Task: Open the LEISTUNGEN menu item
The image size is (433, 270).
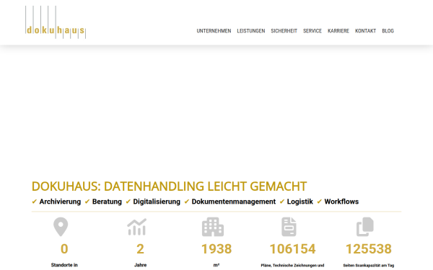Action: [x=250, y=31]
